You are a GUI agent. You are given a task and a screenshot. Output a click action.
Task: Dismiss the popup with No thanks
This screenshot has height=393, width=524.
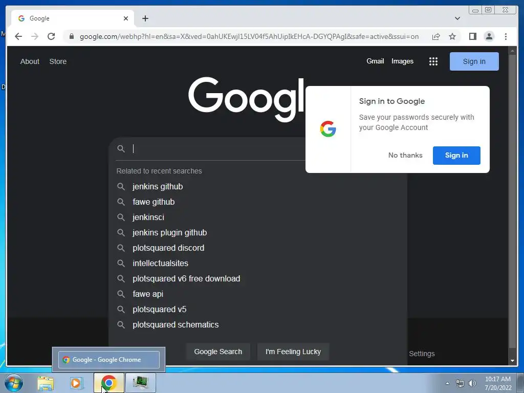tap(405, 155)
